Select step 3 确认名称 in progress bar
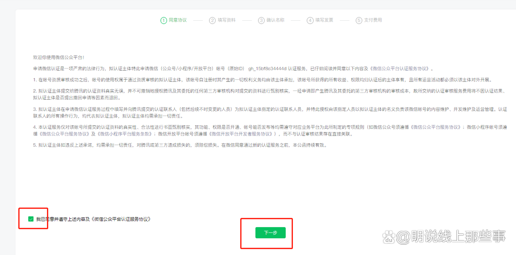 [x=271, y=20]
